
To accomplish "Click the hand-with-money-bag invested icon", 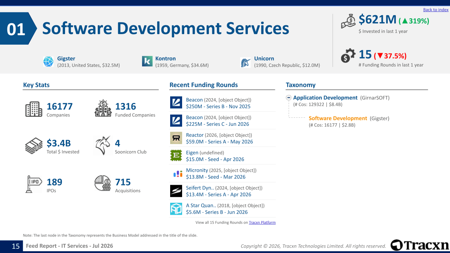I will [x=348, y=21].
